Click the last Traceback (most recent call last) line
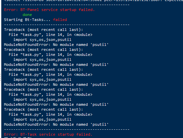Image resolution: width=183 pixels, height=138 pixels. point(44,109)
